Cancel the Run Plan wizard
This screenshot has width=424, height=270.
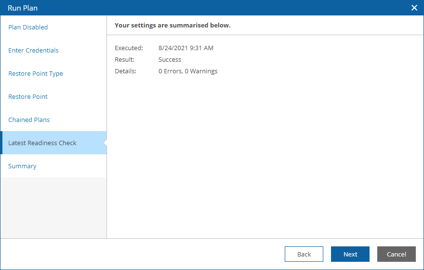(x=397, y=254)
